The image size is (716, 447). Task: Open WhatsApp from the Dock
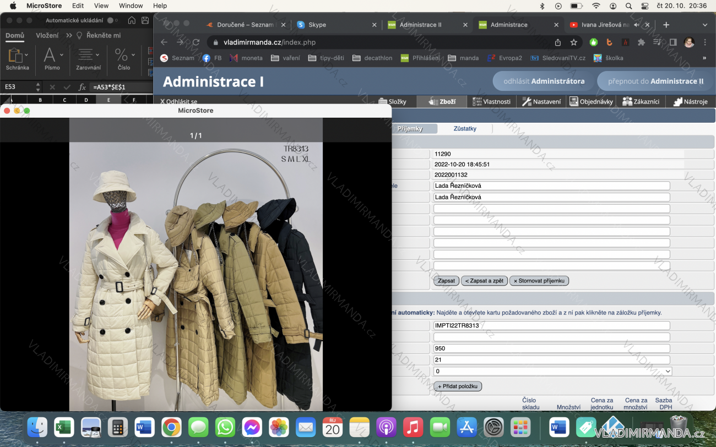tap(225, 427)
